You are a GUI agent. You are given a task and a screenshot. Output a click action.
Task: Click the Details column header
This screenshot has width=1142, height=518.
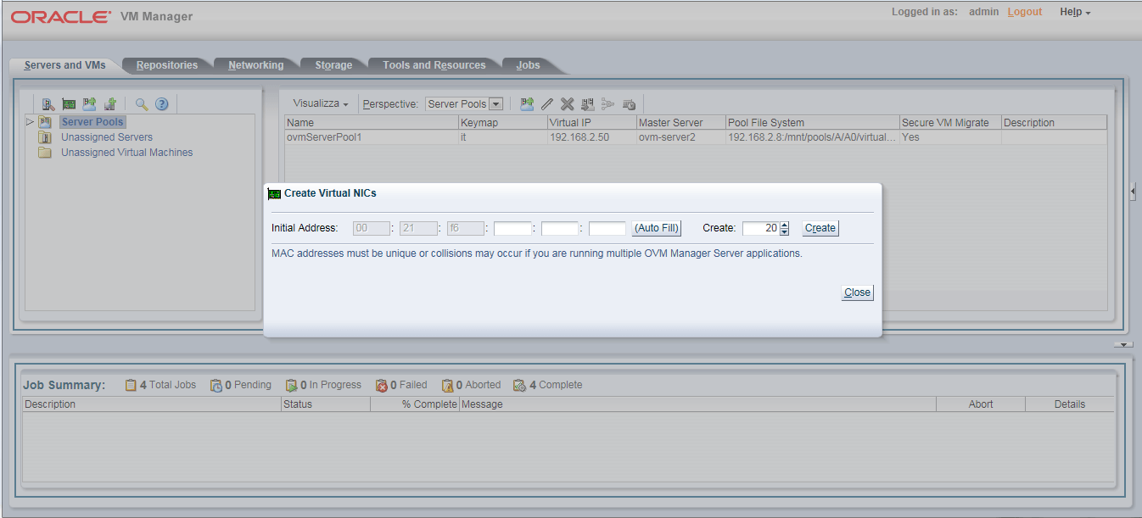click(1070, 404)
